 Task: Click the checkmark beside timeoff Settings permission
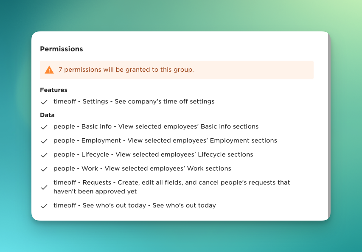pos(44,102)
